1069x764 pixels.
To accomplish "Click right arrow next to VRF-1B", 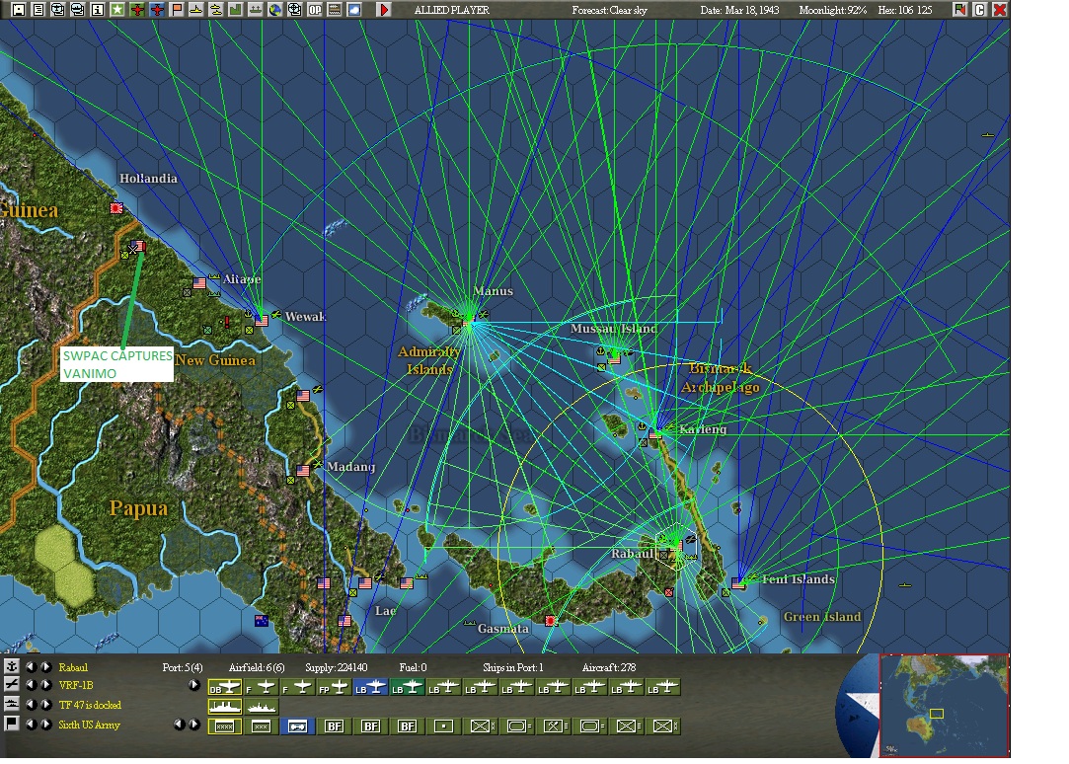I will point(45,685).
